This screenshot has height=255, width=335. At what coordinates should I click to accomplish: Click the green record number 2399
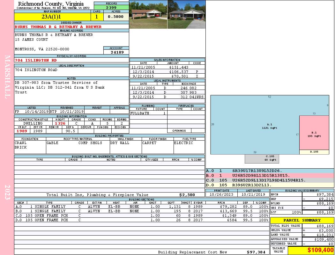pos(111,7)
